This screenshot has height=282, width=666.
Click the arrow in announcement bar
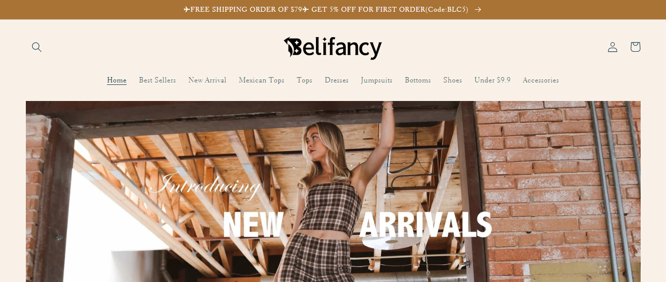tap(478, 9)
